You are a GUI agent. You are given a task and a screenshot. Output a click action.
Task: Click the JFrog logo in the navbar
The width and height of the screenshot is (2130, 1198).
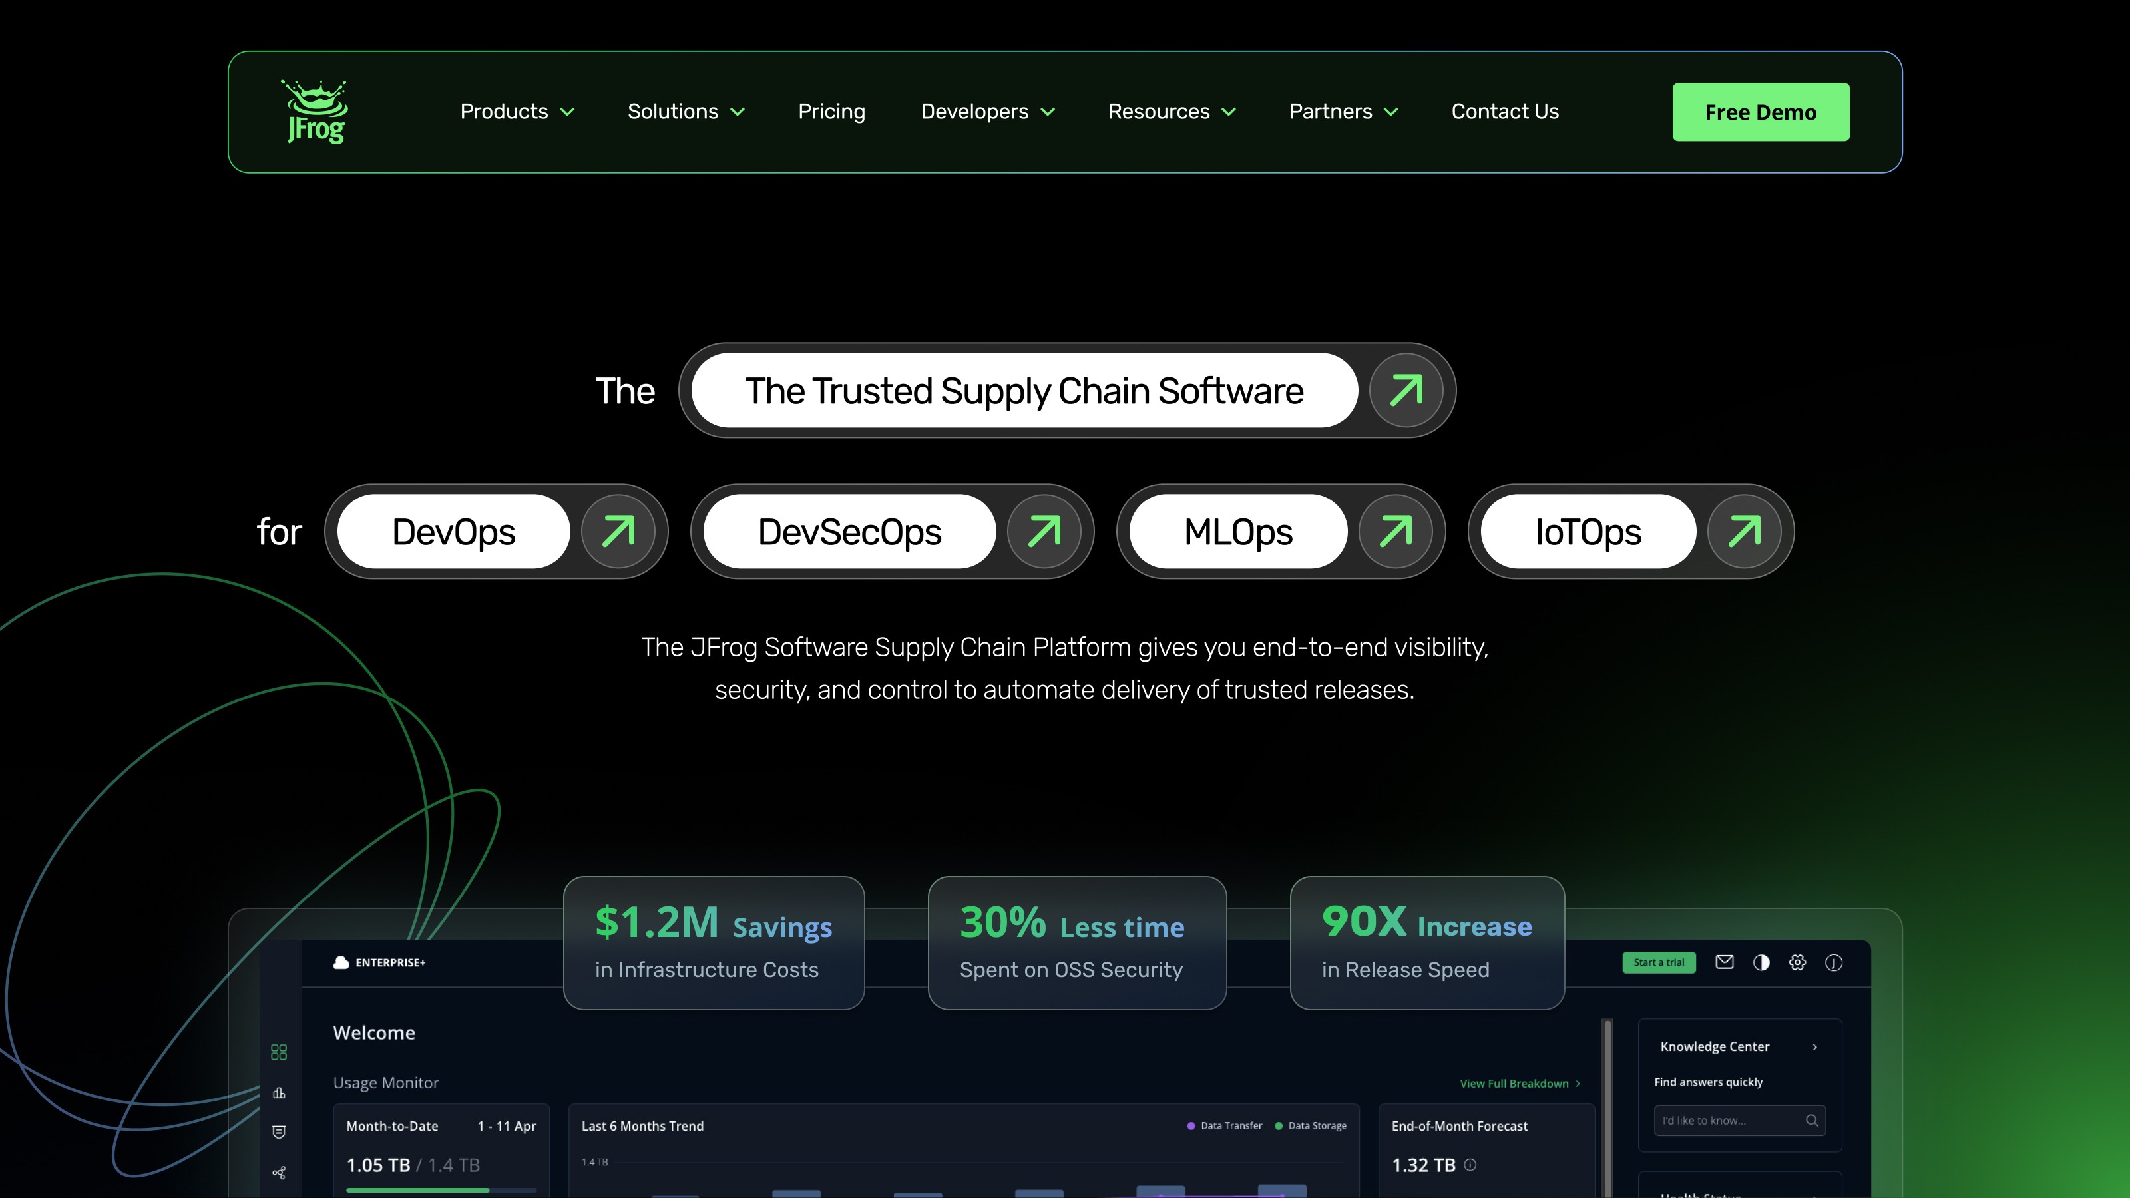[x=314, y=112]
